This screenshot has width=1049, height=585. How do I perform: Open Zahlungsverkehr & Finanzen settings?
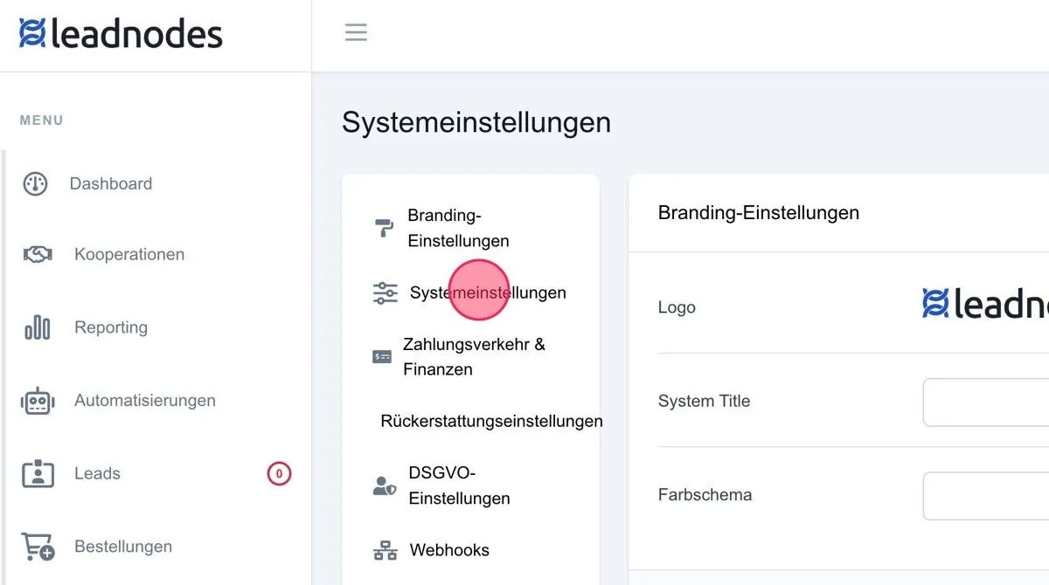coord(473,356)
